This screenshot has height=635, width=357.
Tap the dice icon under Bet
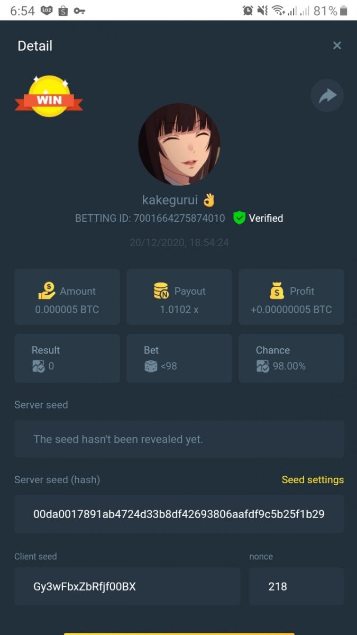[151, 366]
